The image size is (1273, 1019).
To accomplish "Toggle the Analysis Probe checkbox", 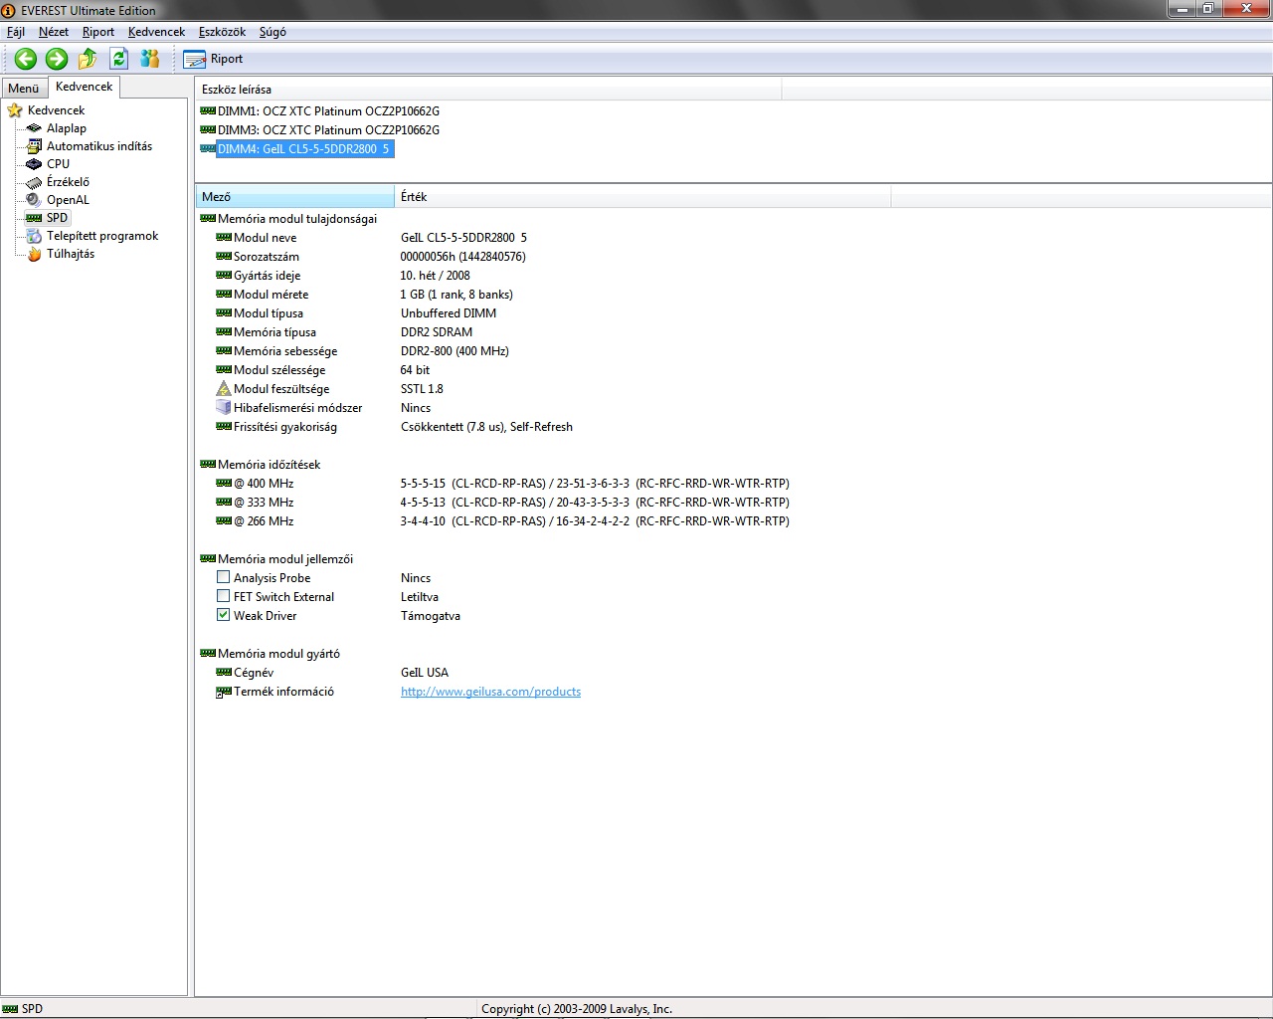I will pyautogui.click(x=223, y=577).
